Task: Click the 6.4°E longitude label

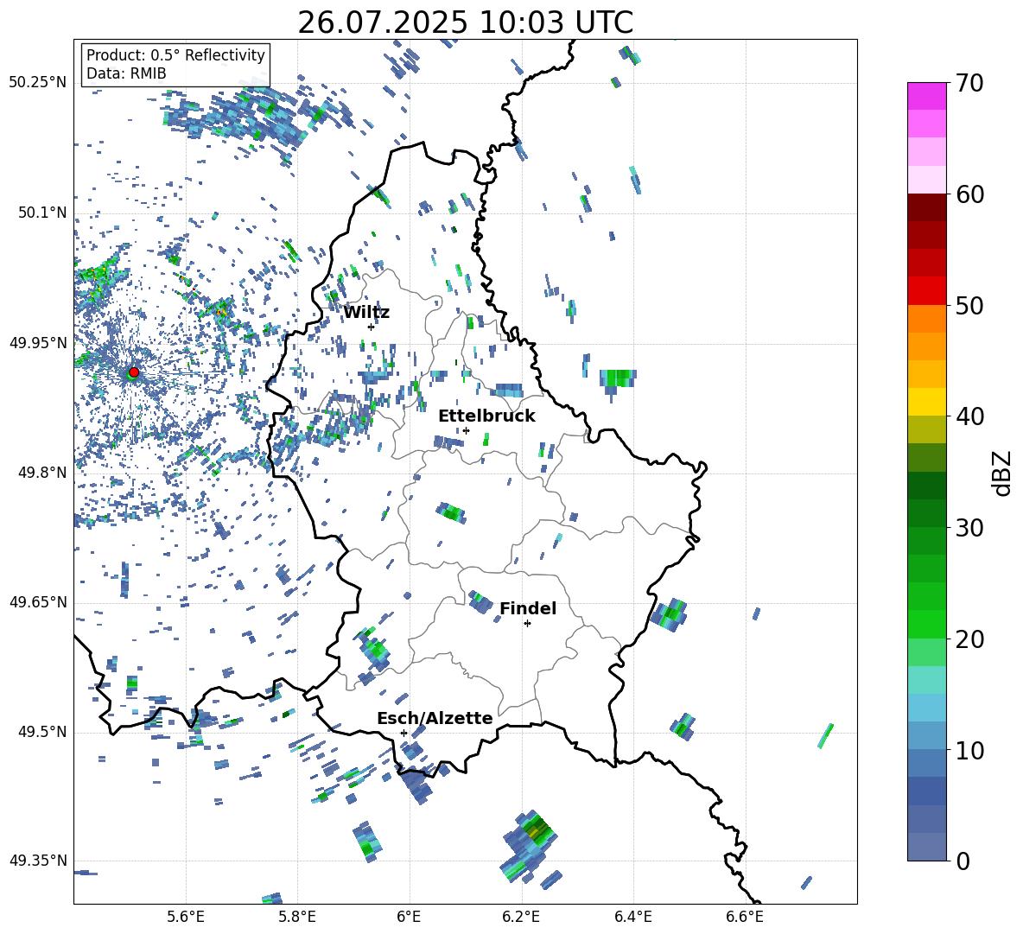Action: [632, 917]
